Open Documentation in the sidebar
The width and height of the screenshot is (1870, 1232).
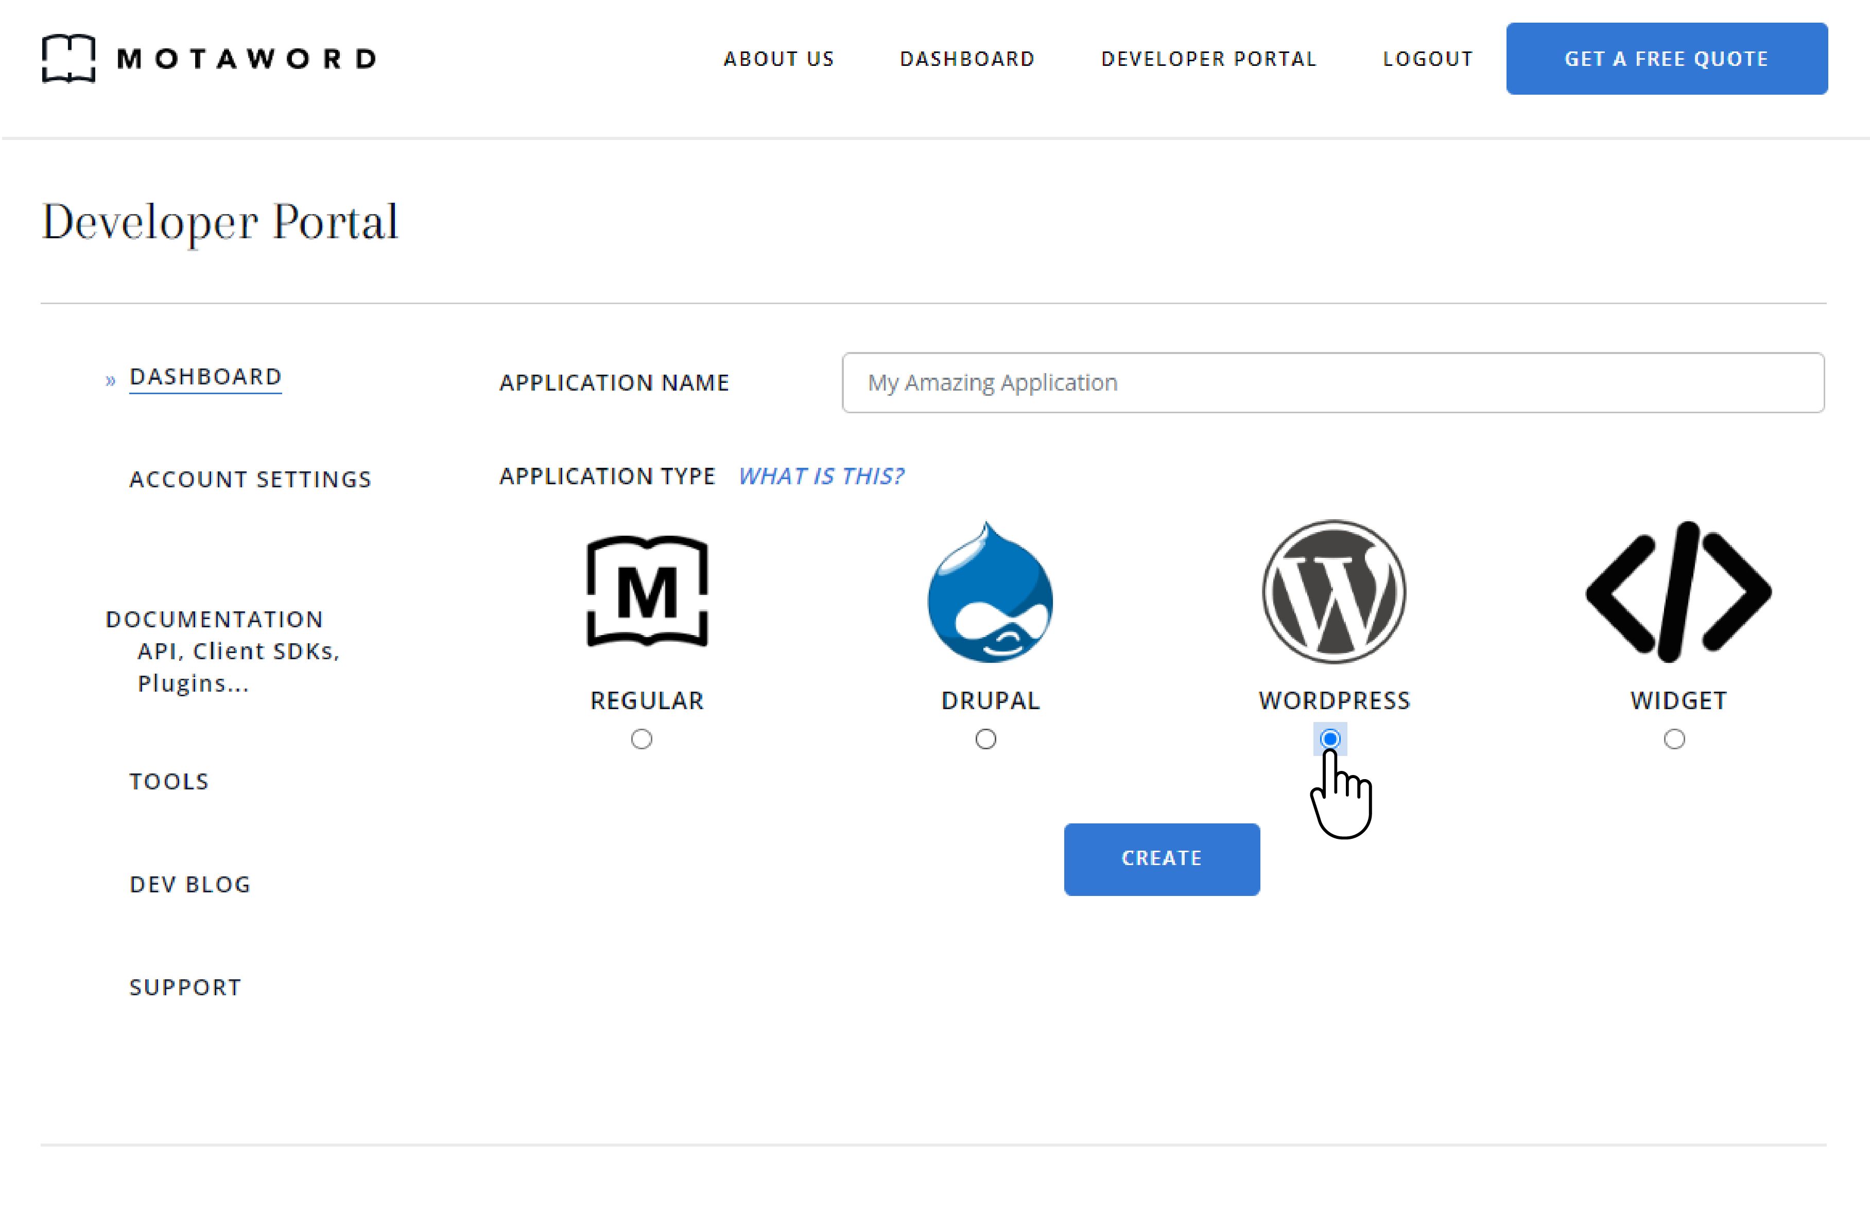tap(214, 619)
